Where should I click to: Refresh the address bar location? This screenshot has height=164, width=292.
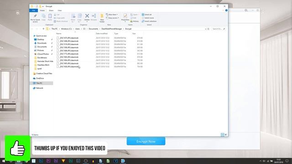point(209,29)
